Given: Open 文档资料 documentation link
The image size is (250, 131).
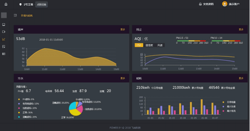Looking at the screenshot, I should (x=206, y=4).
